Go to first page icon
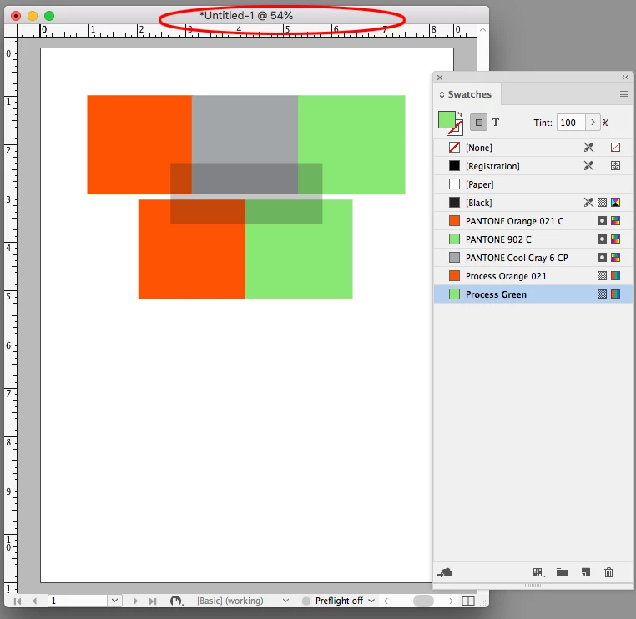The width and height of the screenshot is (636, 619). coord(18,601)
